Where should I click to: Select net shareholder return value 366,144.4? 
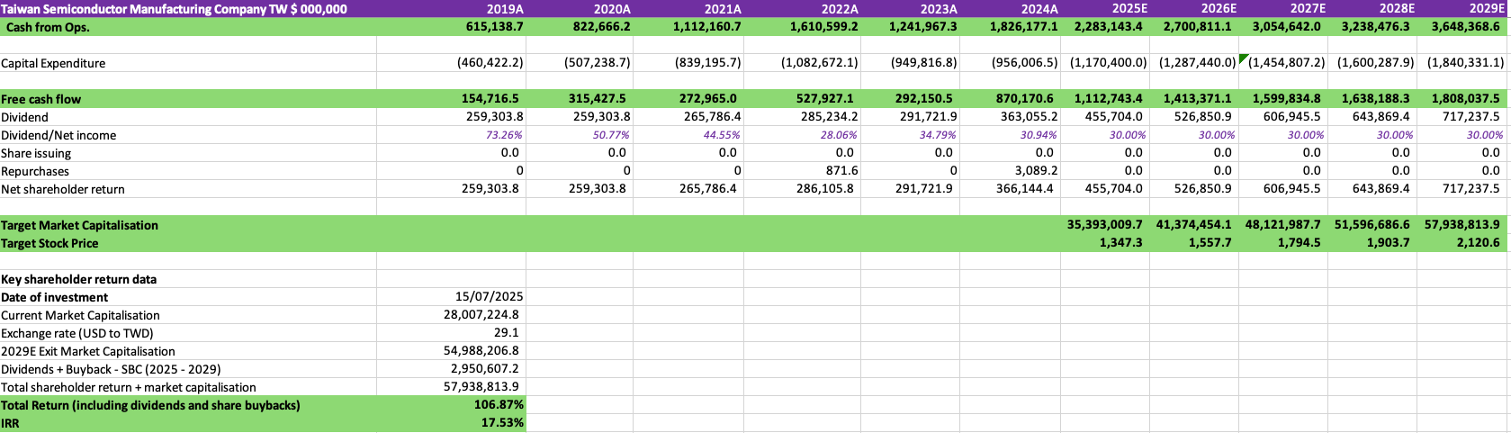coord(1028,189)
